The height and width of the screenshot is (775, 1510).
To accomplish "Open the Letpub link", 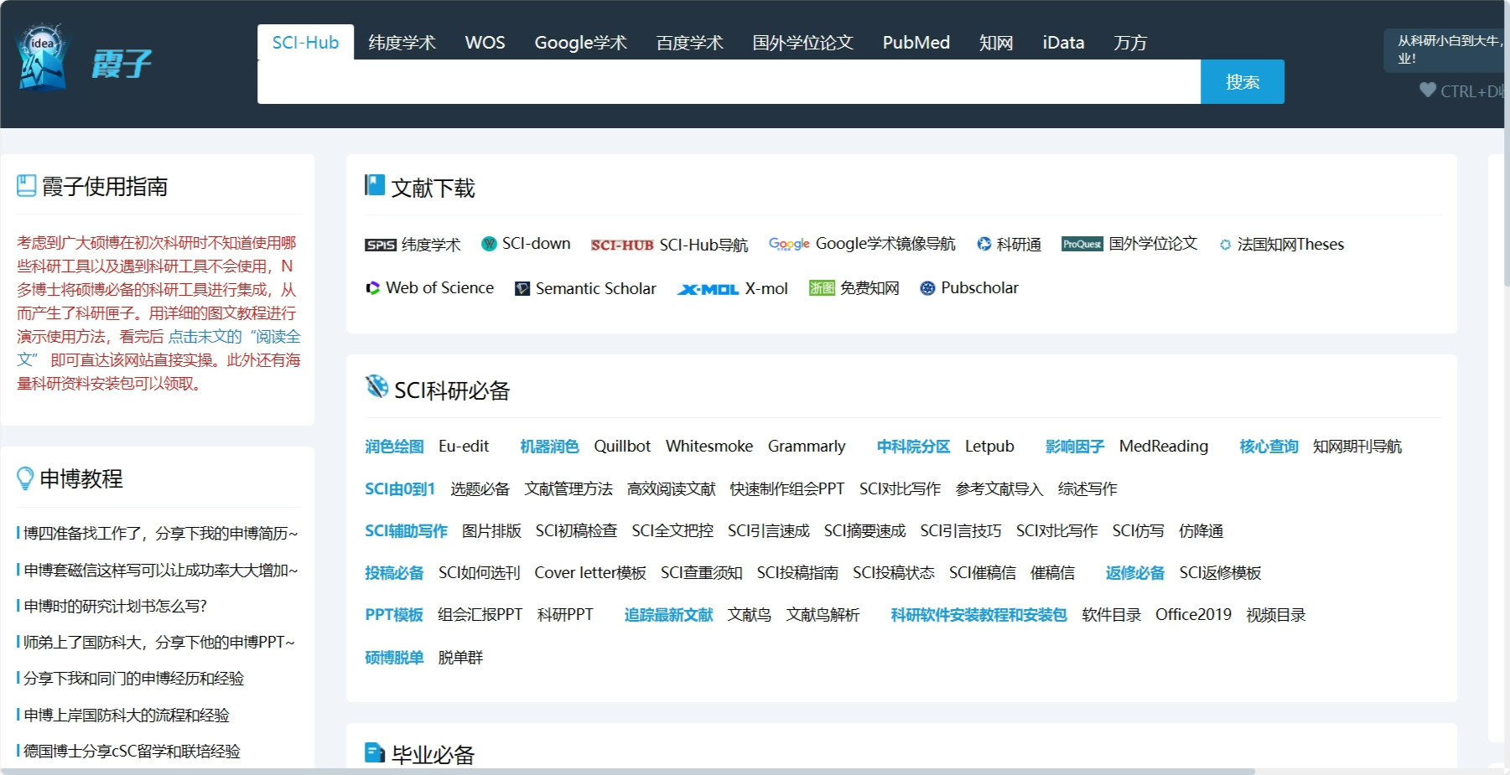I will tap(989, 447).
